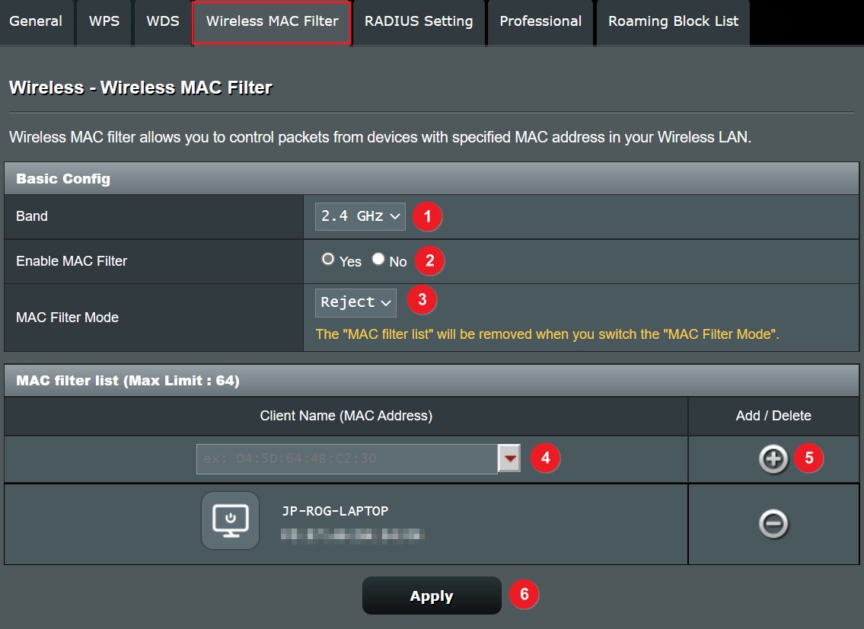Click the Add / Delete column header
This screenshot has height=629, width=864.
tap(773, 416)
